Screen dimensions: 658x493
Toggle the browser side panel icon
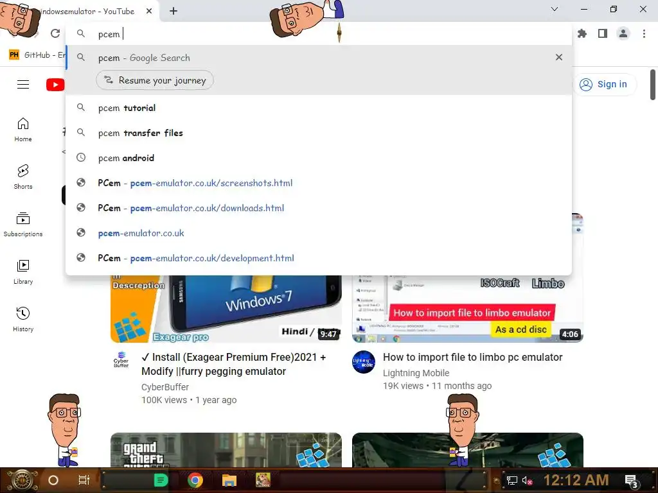click(x=603, y=33)
